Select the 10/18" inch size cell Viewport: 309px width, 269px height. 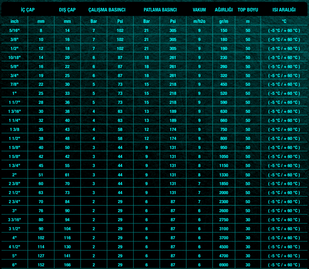[x=14, y=57]
